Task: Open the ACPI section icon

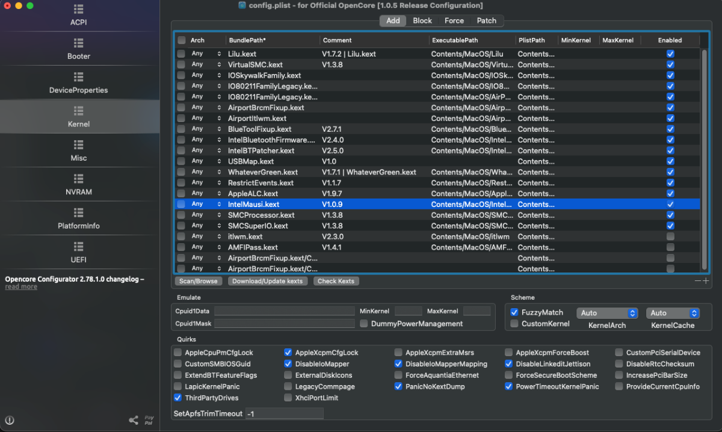Action: pos(79,10)
